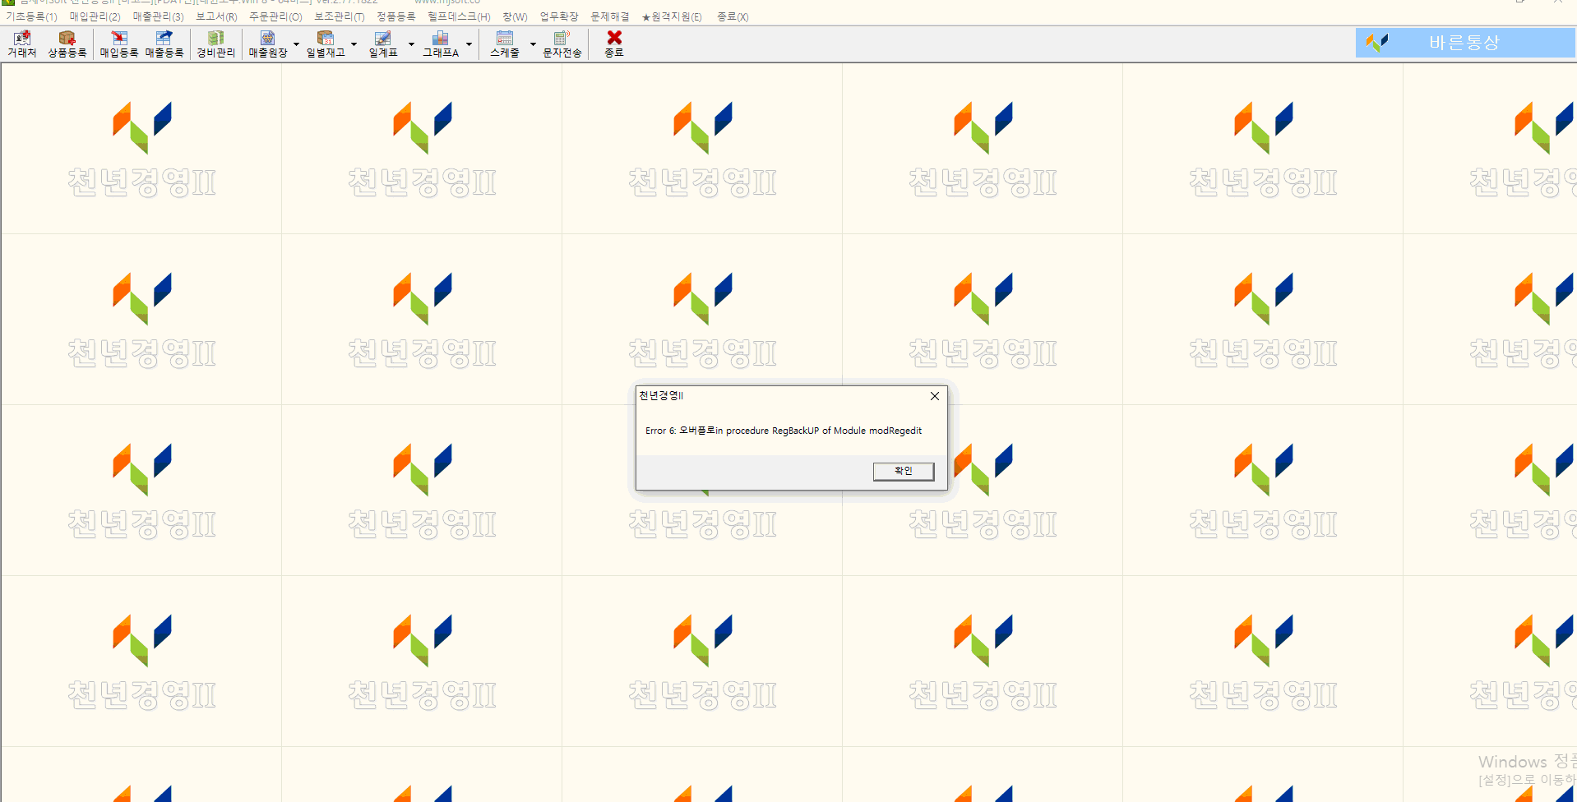The image size is (1577, 802).
Task: Click the 천년경영II dialog title text
Action: 661,395
